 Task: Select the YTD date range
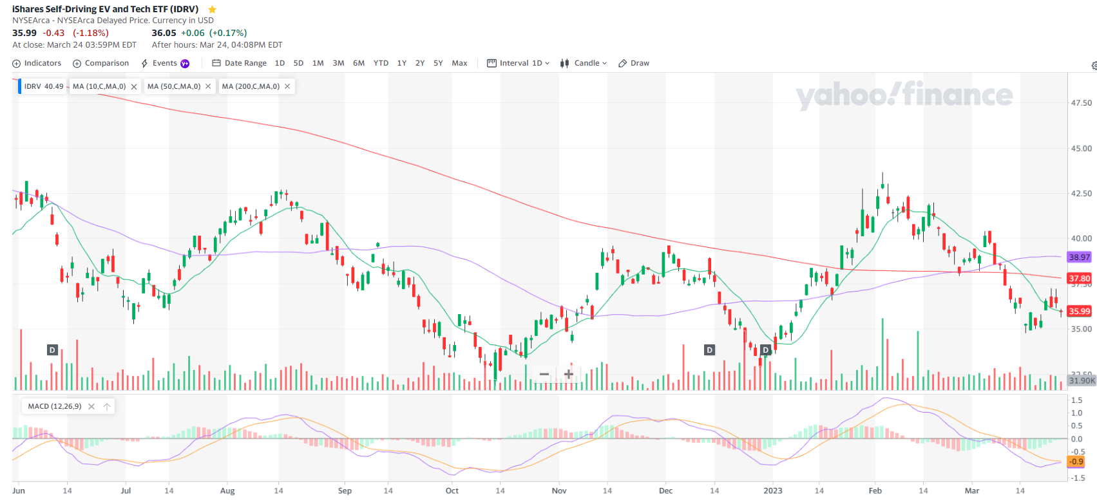pos(381,63)
